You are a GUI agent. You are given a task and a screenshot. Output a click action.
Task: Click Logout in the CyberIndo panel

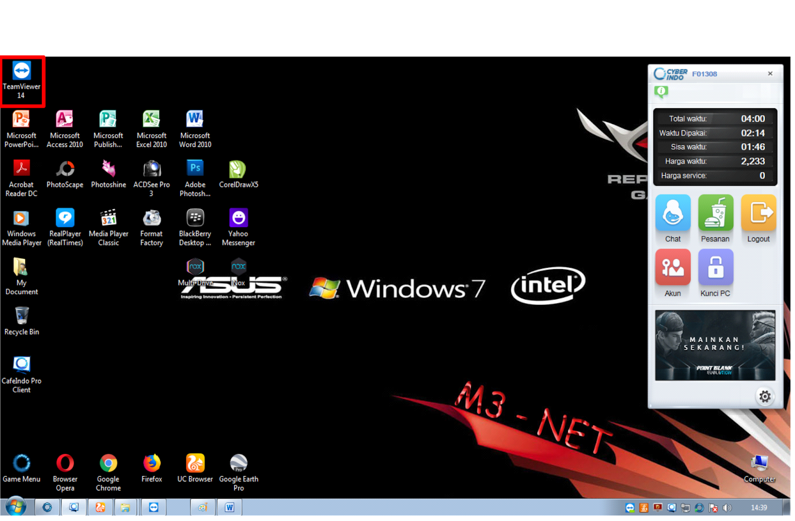pos(758,219)
